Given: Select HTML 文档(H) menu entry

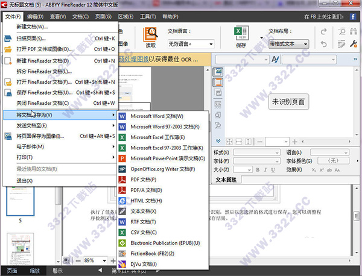Looking at the screenshot, I should pos(146,201).
